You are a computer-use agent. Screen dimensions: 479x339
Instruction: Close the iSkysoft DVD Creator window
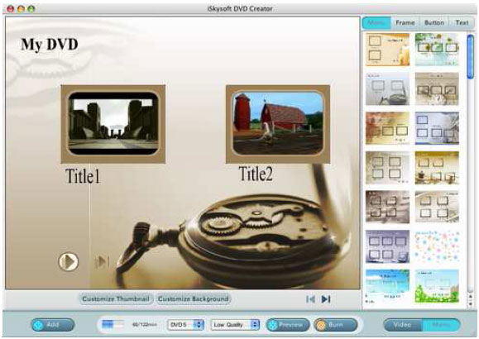click(x=11, y=9)
